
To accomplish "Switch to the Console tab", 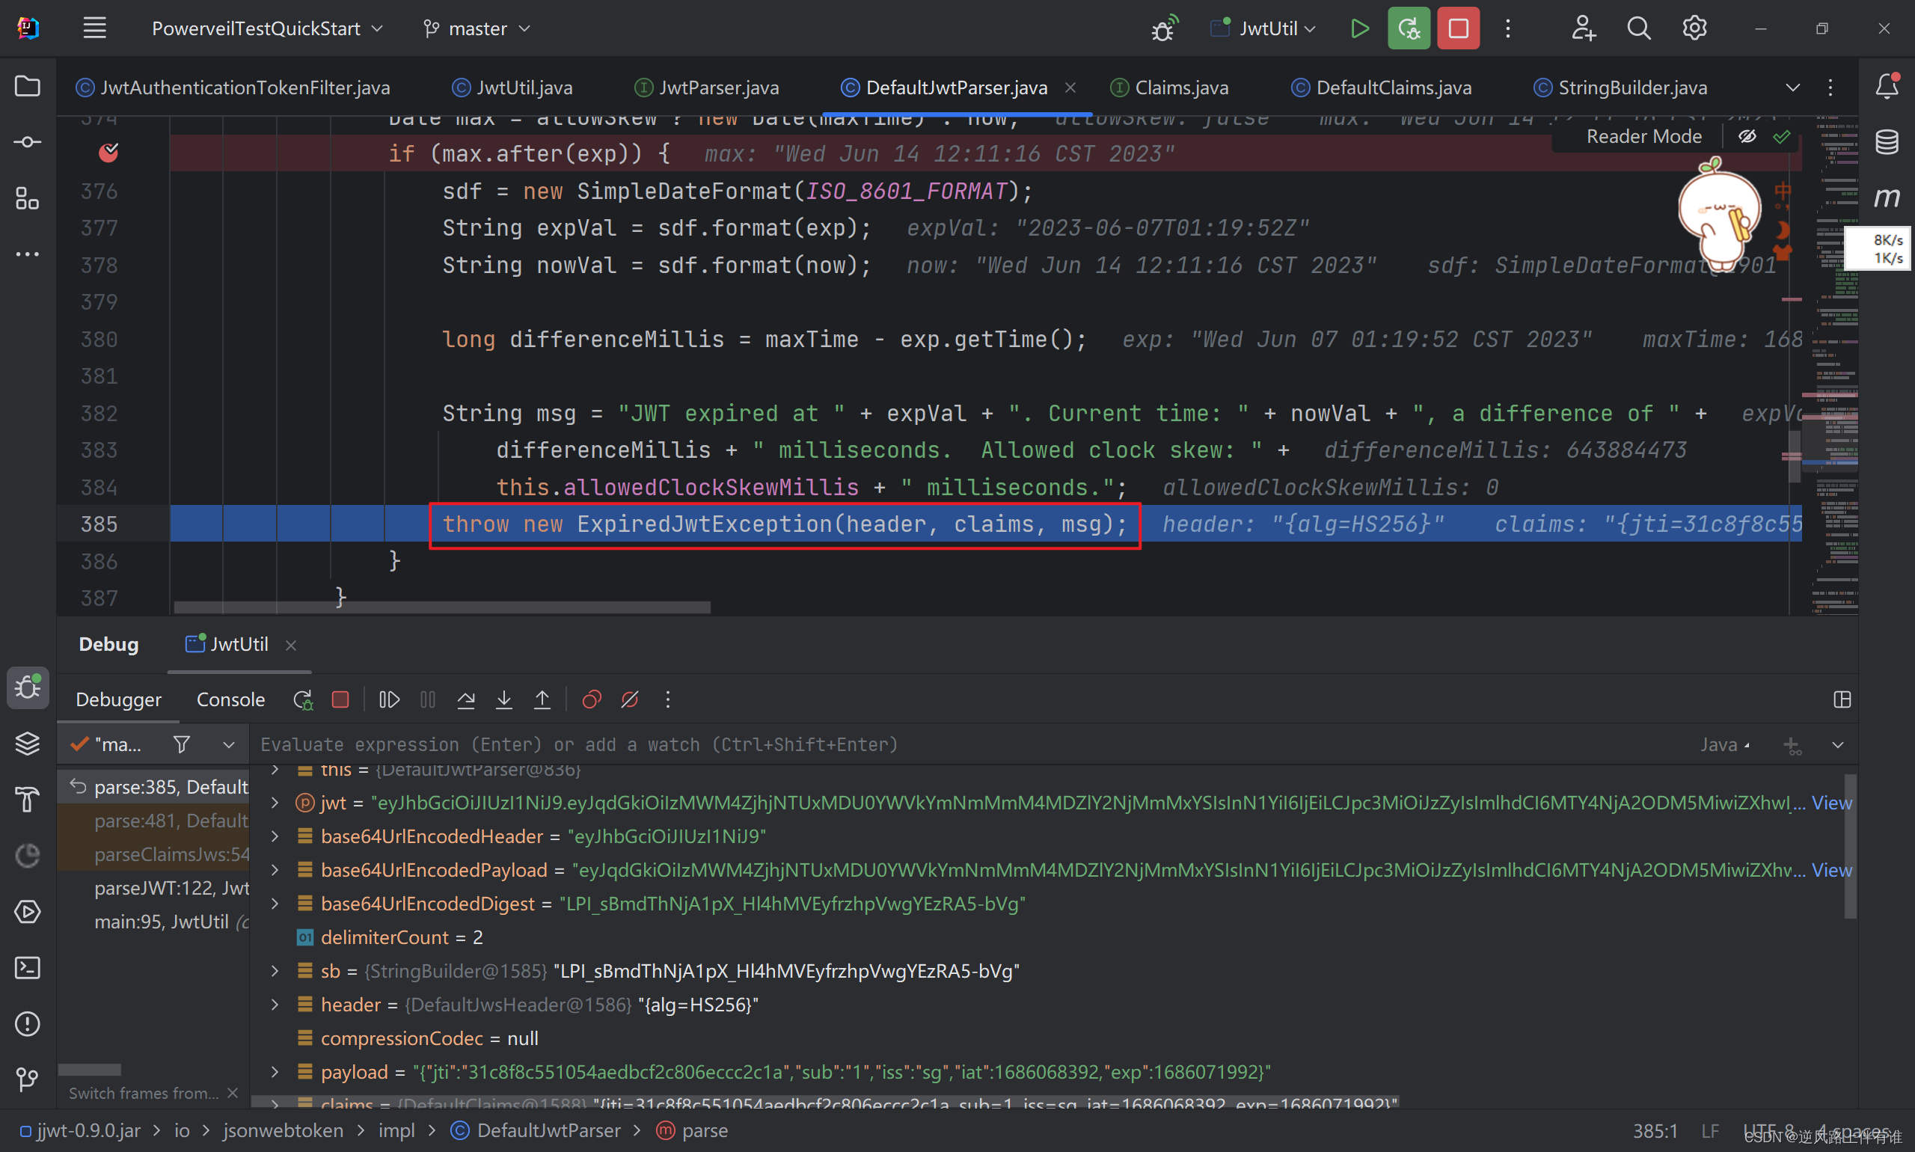I will click(230, 700).
